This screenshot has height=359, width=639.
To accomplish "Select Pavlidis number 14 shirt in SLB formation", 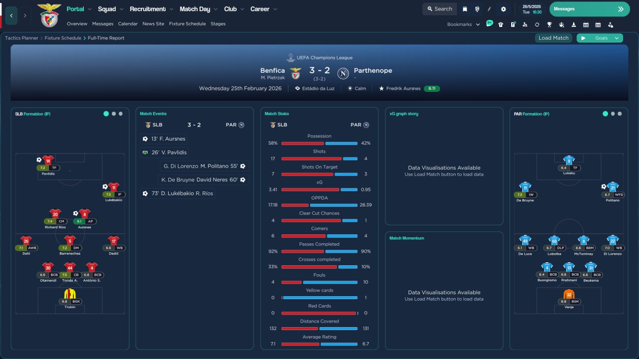I will coord(48,161).
